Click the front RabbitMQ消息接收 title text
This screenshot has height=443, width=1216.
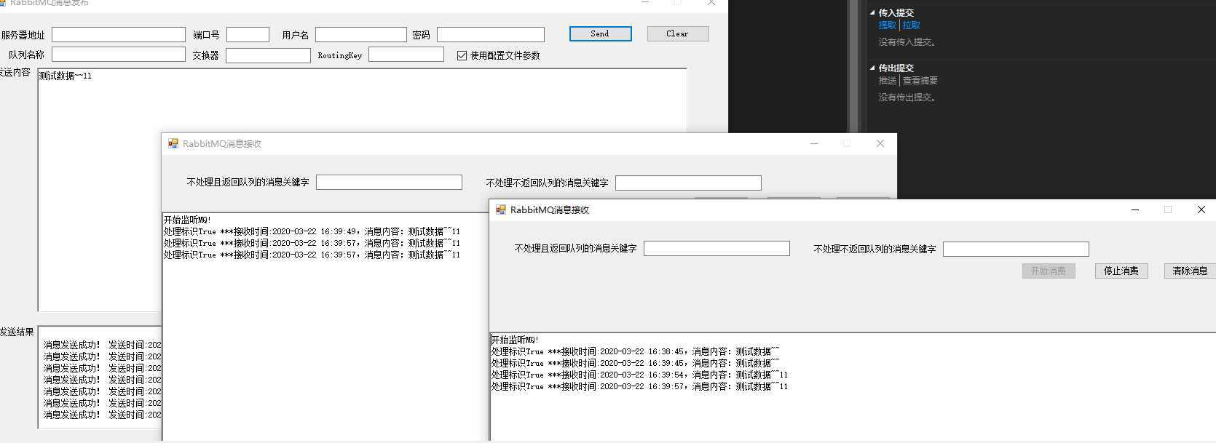pyautogui.click(x=550, y=210)
